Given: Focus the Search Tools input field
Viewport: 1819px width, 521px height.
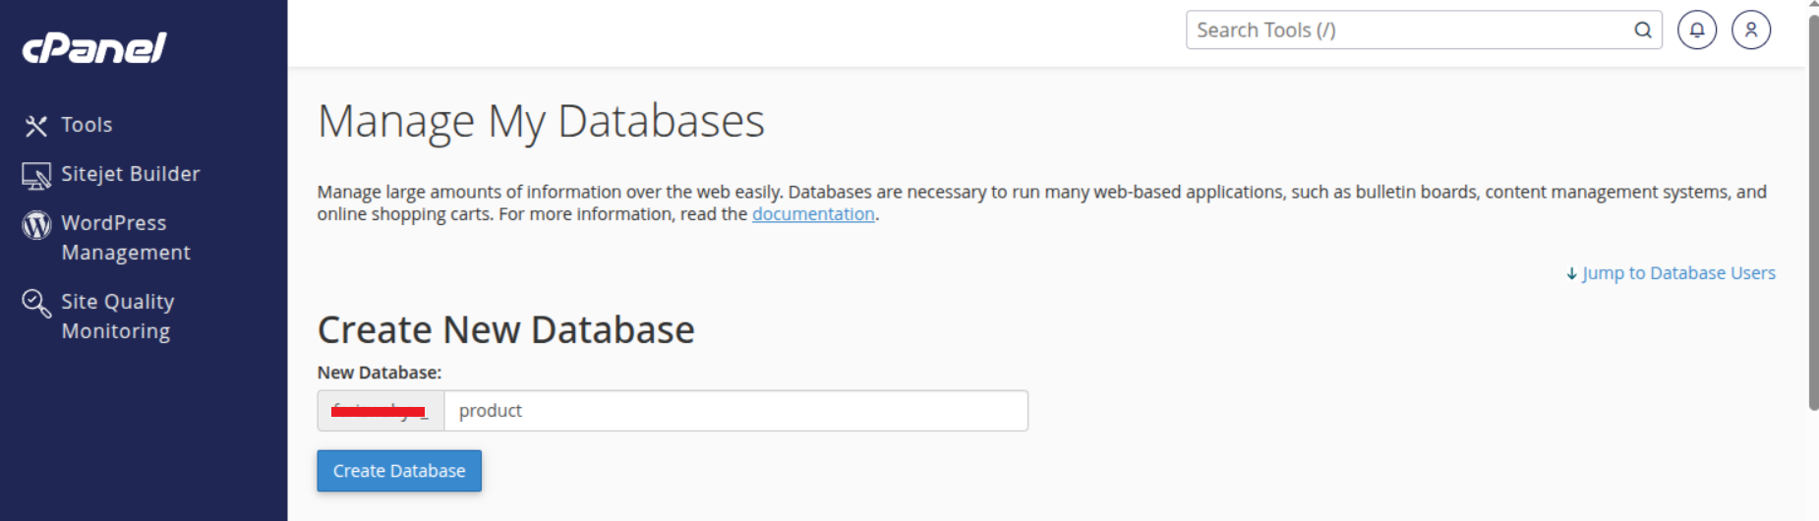Looking at the screenshot, I should coord(1410,30).
